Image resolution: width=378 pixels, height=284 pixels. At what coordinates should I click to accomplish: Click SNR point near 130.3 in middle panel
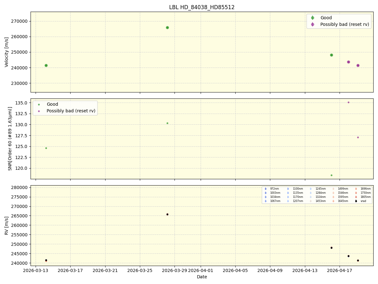tap(167, 123)
